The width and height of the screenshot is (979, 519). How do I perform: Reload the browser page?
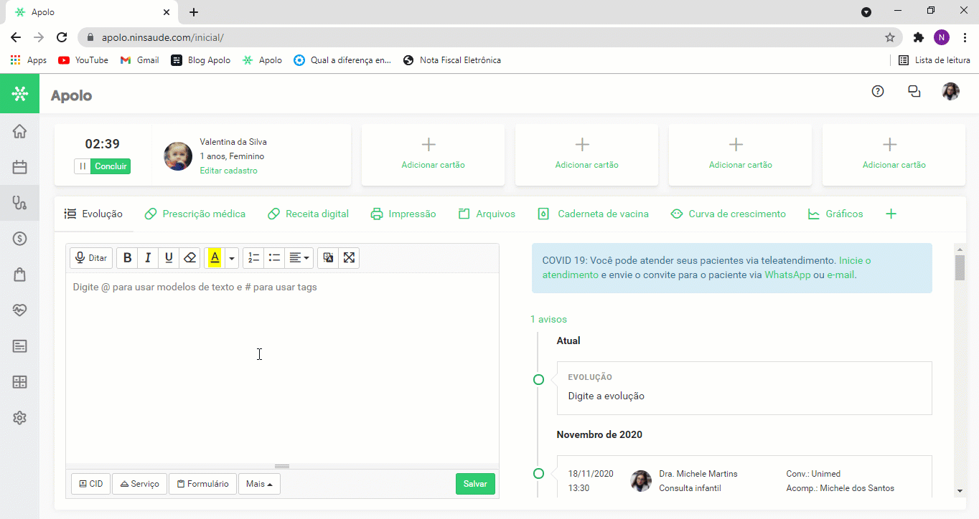tap(62, 37)
